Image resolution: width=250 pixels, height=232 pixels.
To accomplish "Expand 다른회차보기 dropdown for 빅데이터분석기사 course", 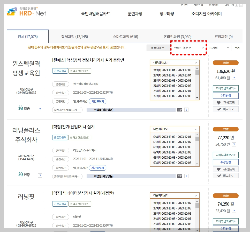I will pyautogui.click(x=175, y=195).
